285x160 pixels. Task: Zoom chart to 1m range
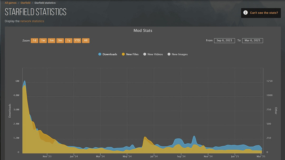click(51, 40)
